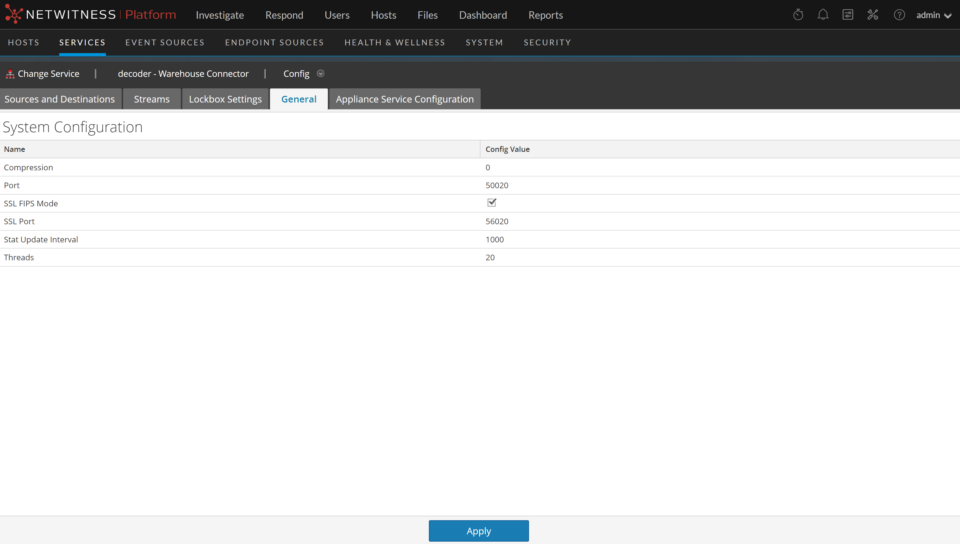Image resolution: width=960 pixels, height=544 pixels.
Task: Open Health & Wellness section
Action: [394, 43]
